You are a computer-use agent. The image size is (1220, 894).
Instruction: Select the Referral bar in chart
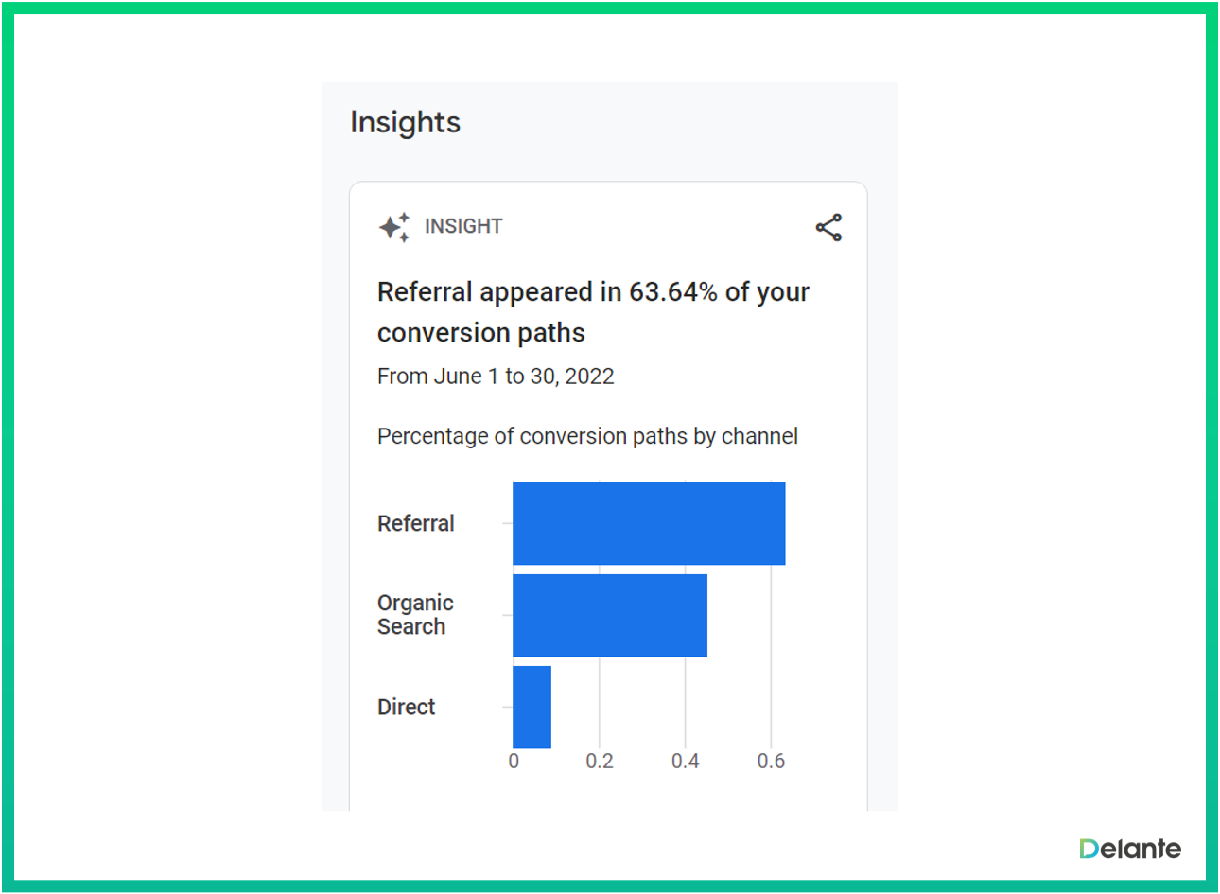tap(649, 523)
